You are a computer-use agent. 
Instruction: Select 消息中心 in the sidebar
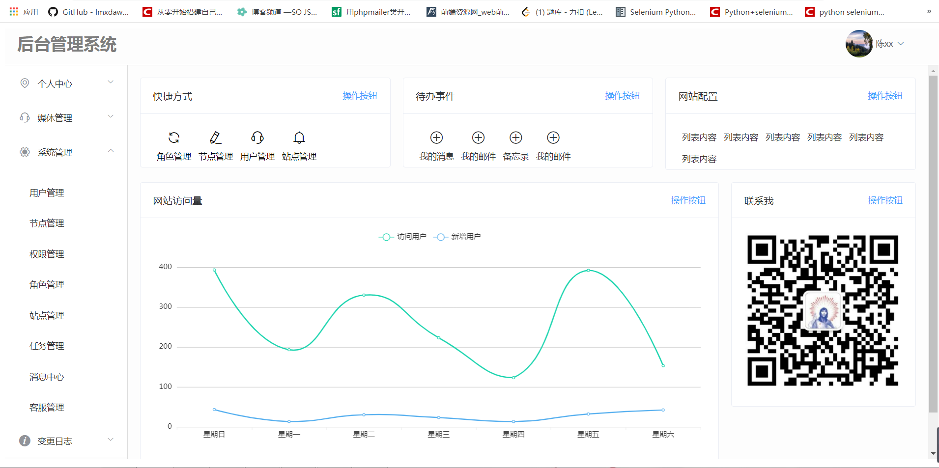tap(47, 377)
